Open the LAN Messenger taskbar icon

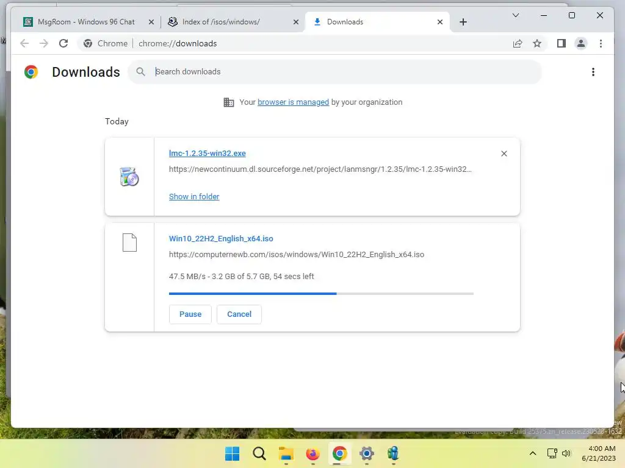pos(393,453)
